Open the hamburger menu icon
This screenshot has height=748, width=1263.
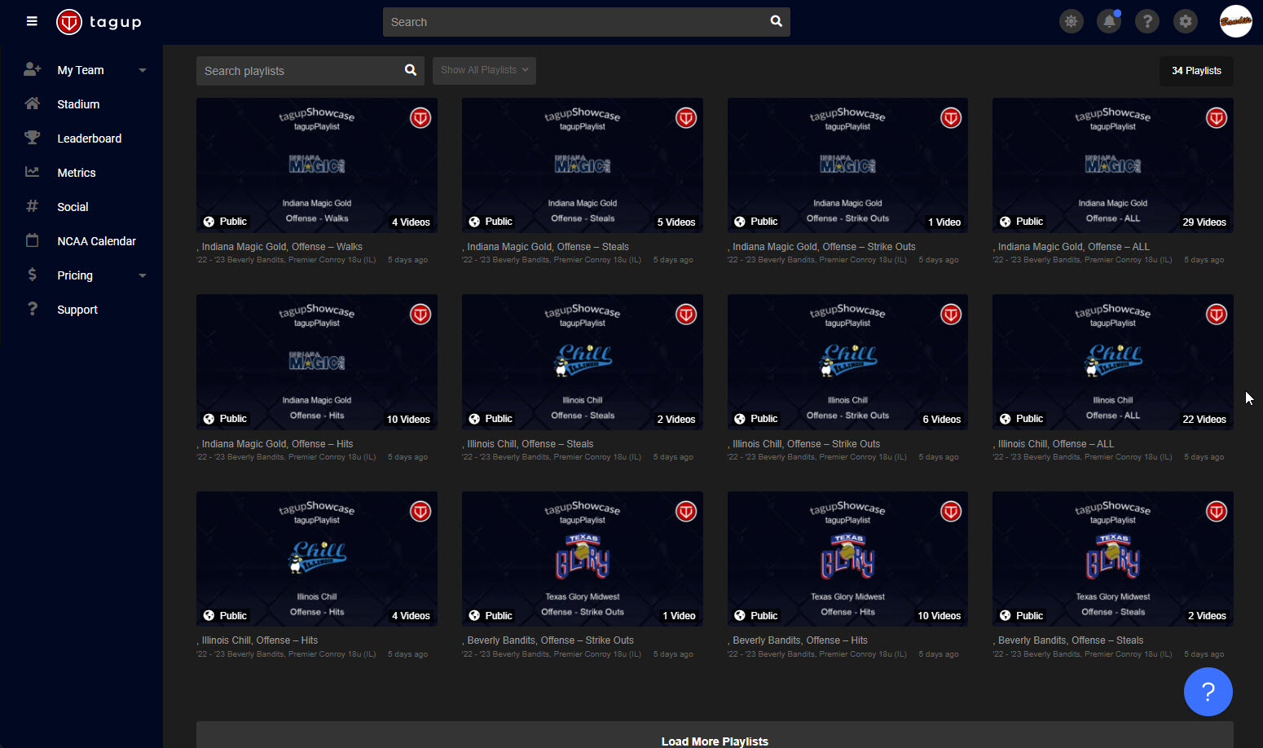(x=32, y=21)
